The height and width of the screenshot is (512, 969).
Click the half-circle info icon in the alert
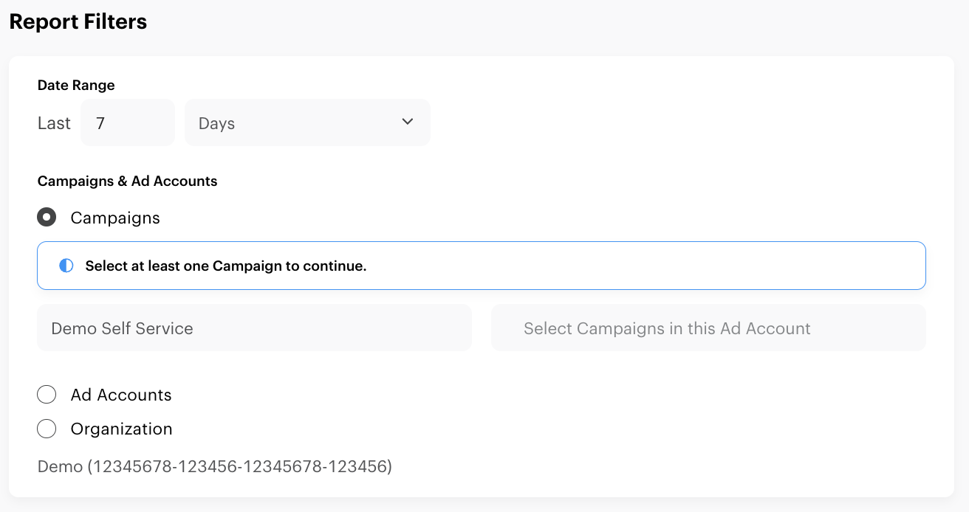pos(66,266)
